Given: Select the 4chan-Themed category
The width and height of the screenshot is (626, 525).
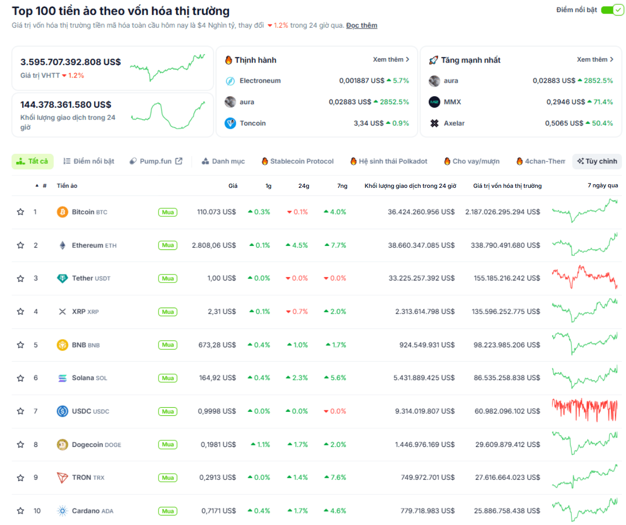Looking at the screenshot, I should [541, 161].
